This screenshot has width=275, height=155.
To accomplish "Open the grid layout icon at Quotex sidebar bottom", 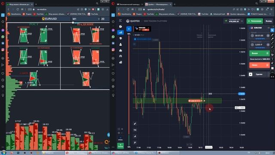I will point(119,129).
